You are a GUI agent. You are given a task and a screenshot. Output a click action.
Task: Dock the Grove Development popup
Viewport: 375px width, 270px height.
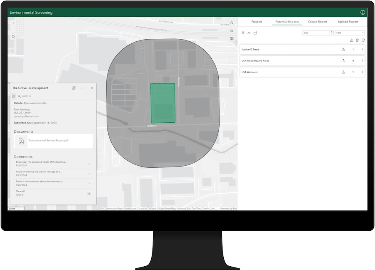pos(74,88)
